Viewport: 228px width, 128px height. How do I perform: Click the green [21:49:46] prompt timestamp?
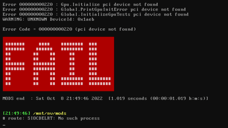pos(16,113)
